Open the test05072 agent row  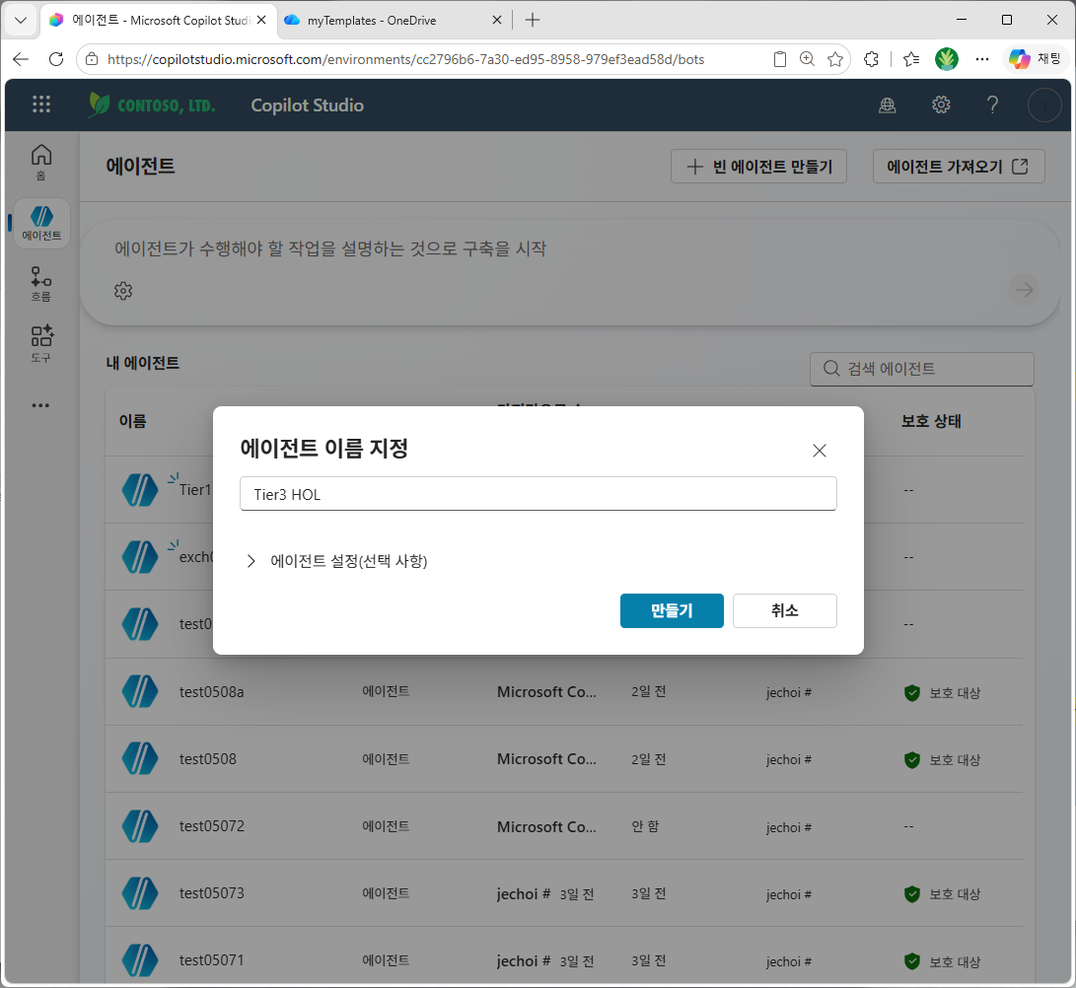(564, 826)
